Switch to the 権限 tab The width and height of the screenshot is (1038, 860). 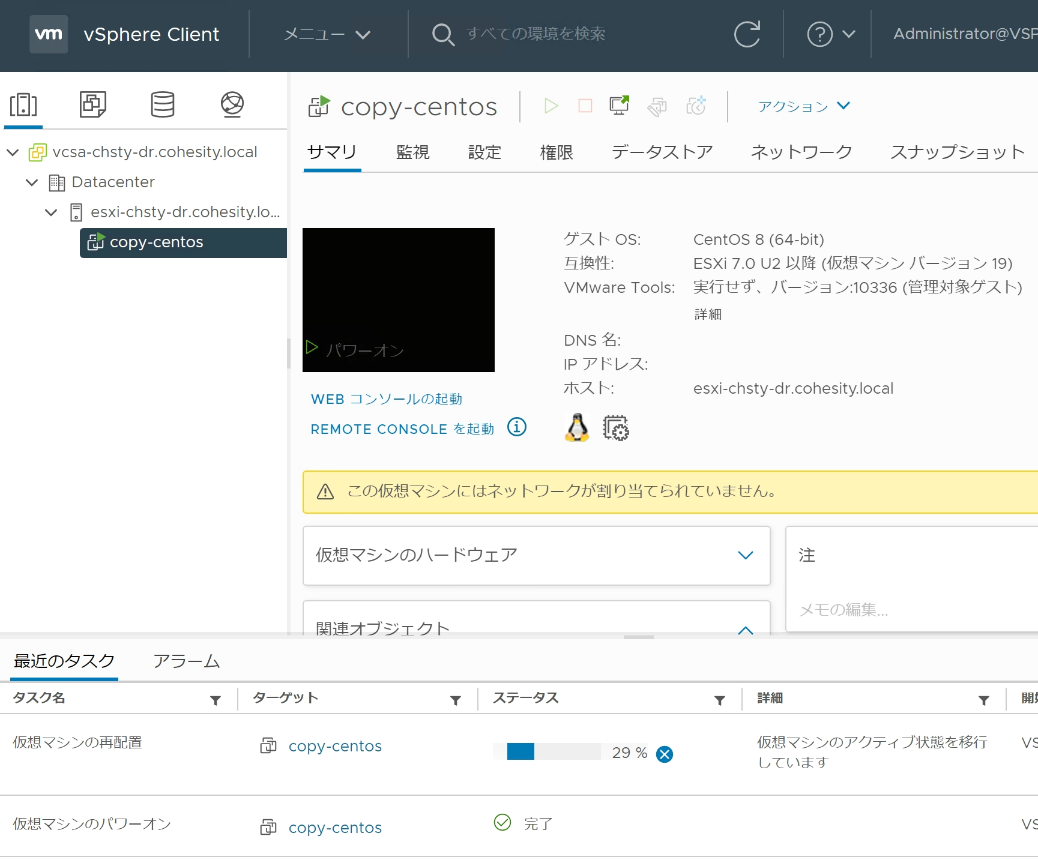[x=557, y=152]
